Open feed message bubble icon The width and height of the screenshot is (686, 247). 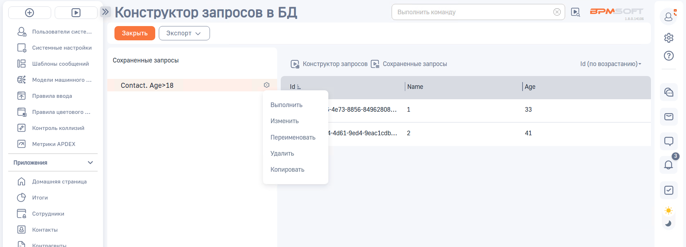pos(668,141)
